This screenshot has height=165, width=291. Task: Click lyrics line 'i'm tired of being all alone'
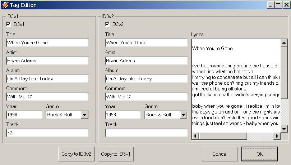[x=219, y=89]
